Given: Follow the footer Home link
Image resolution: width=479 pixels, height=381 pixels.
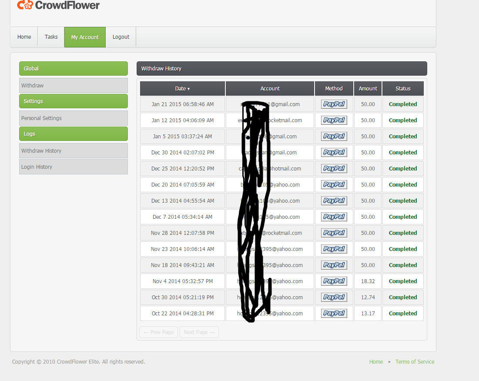Looking at the screenshot, I should 376,362.
